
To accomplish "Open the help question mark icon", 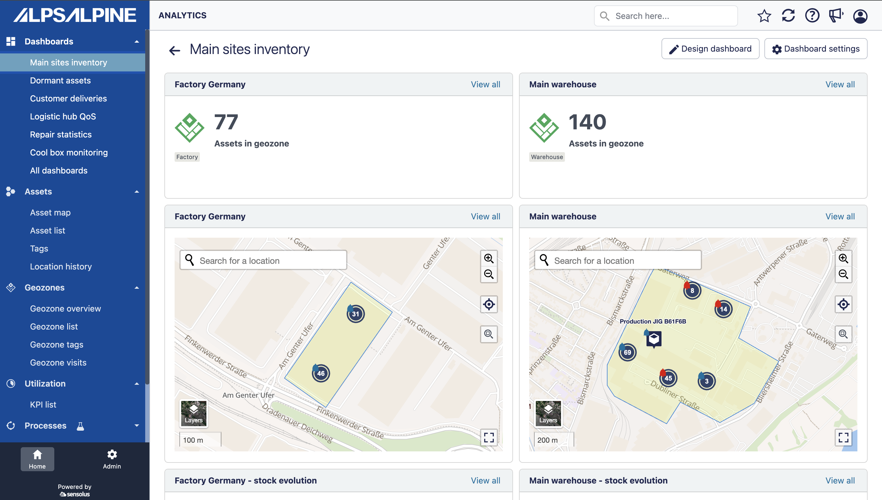I will coord(812,16).
